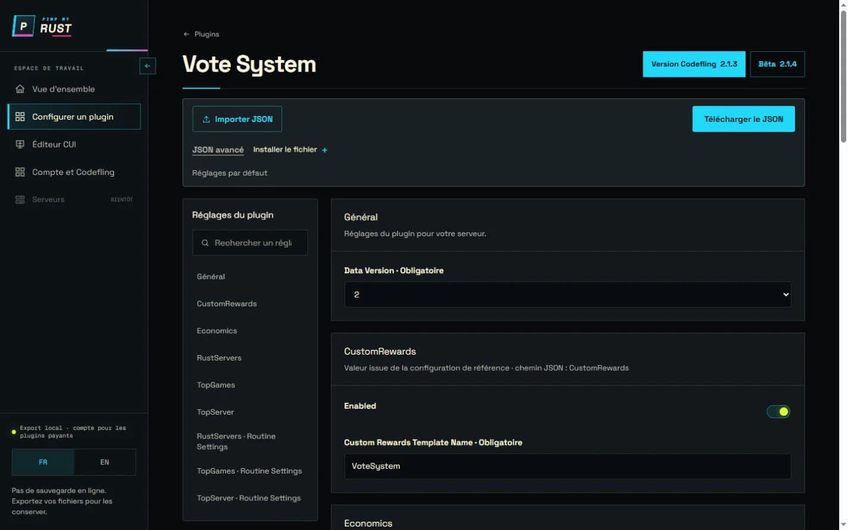Click the Pimp My Rust logo
The width and height of the screenshot is (848, 530).
tap(42, 26)
